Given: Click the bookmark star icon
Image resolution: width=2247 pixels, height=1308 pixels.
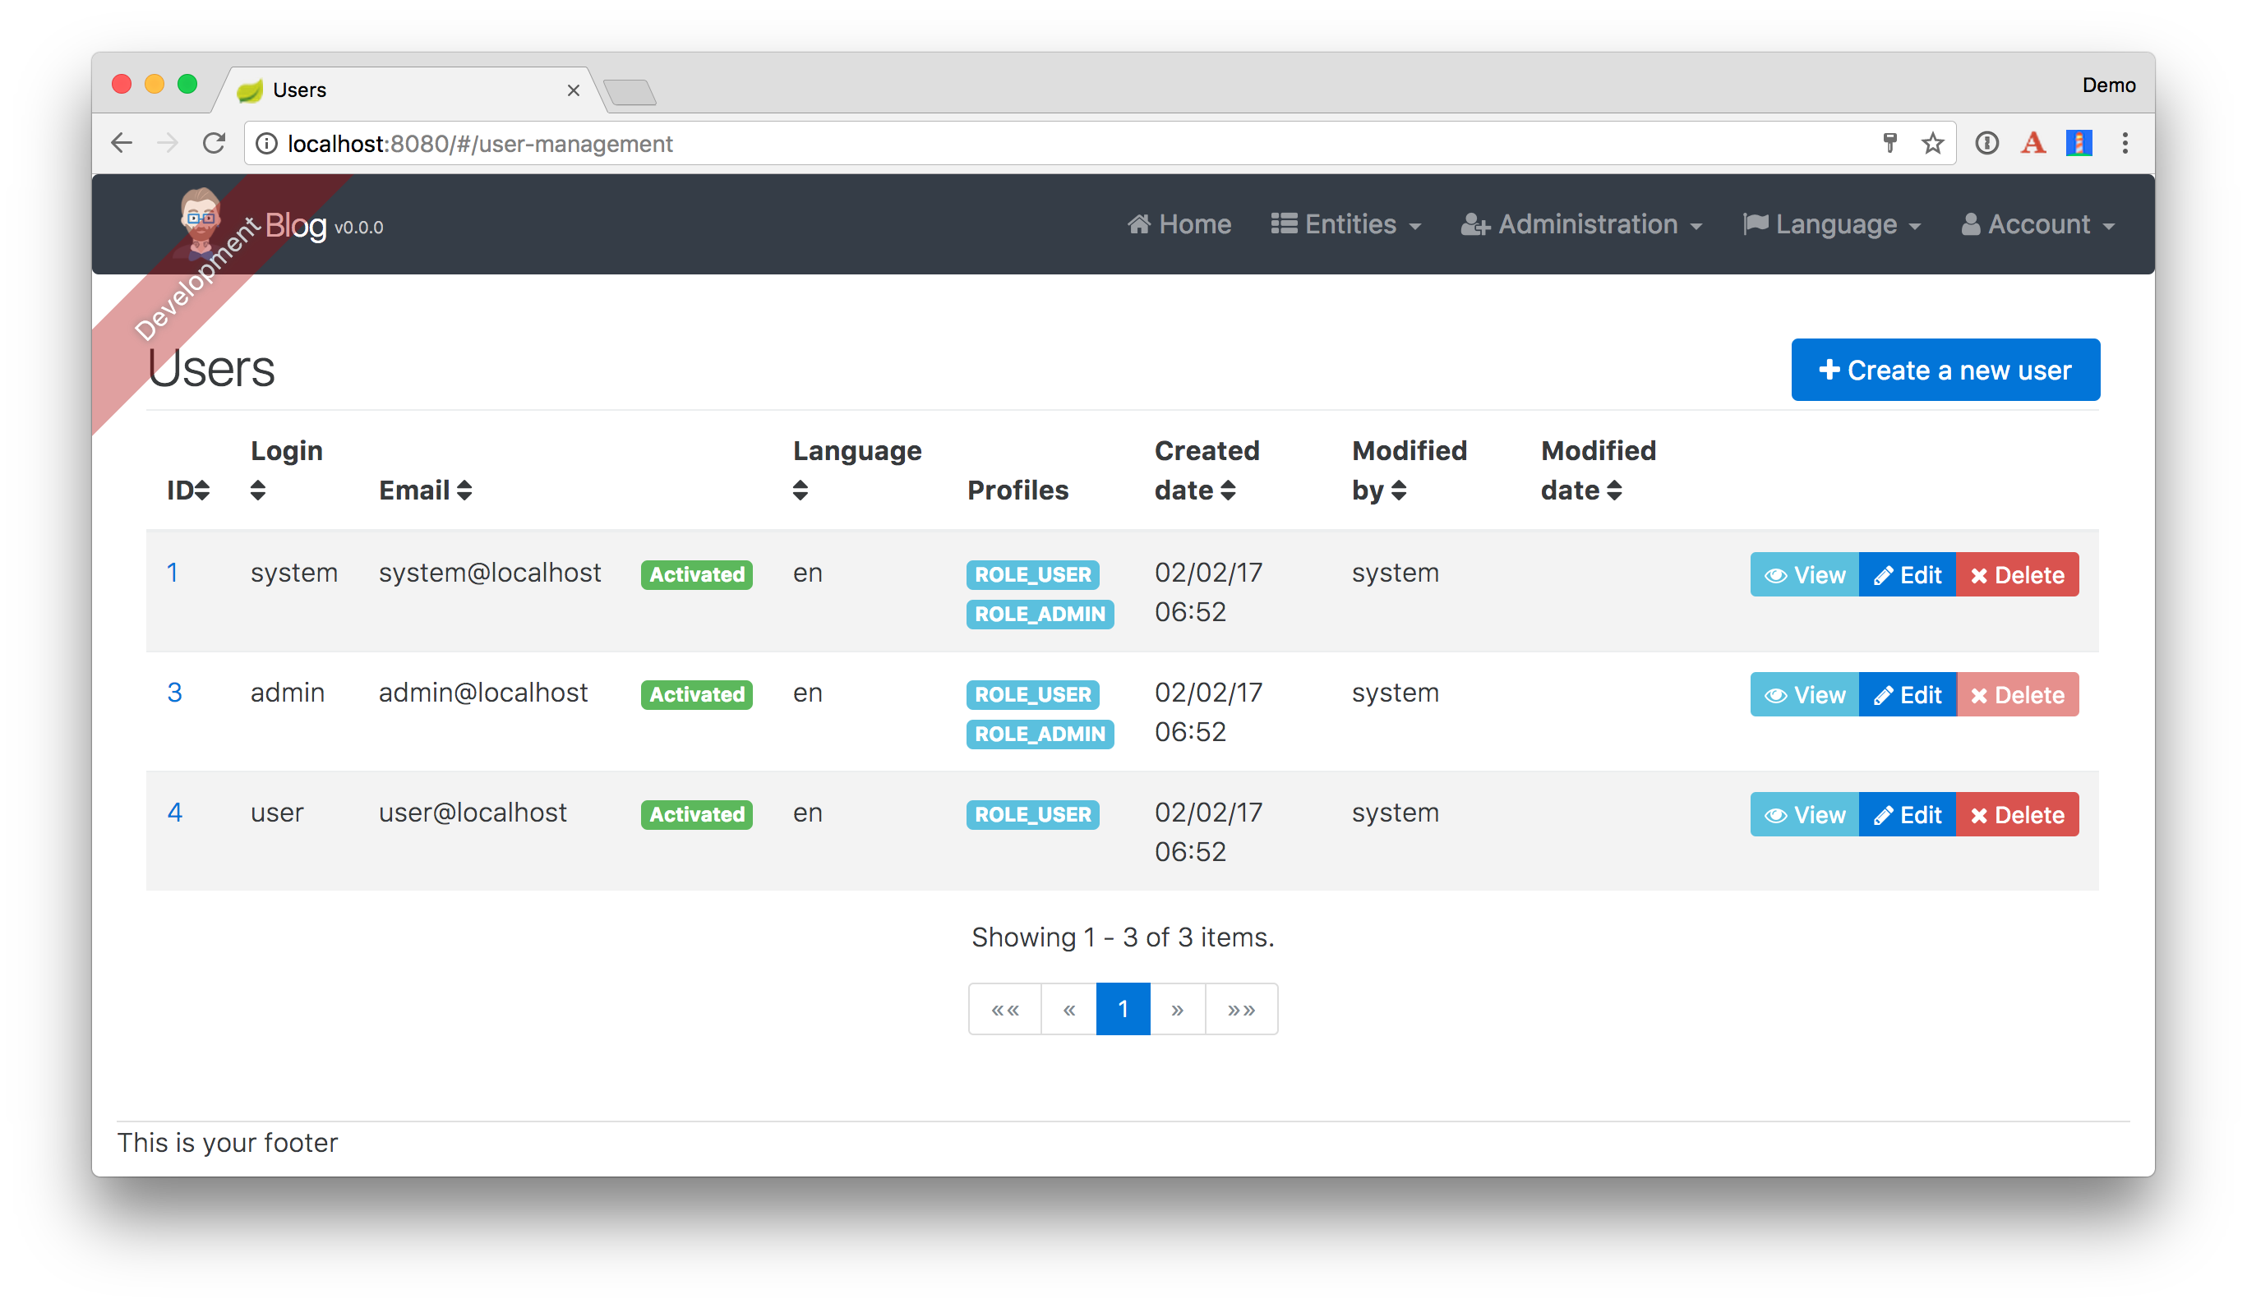Looking at the screenshot, I should [x=1932, y=143].
